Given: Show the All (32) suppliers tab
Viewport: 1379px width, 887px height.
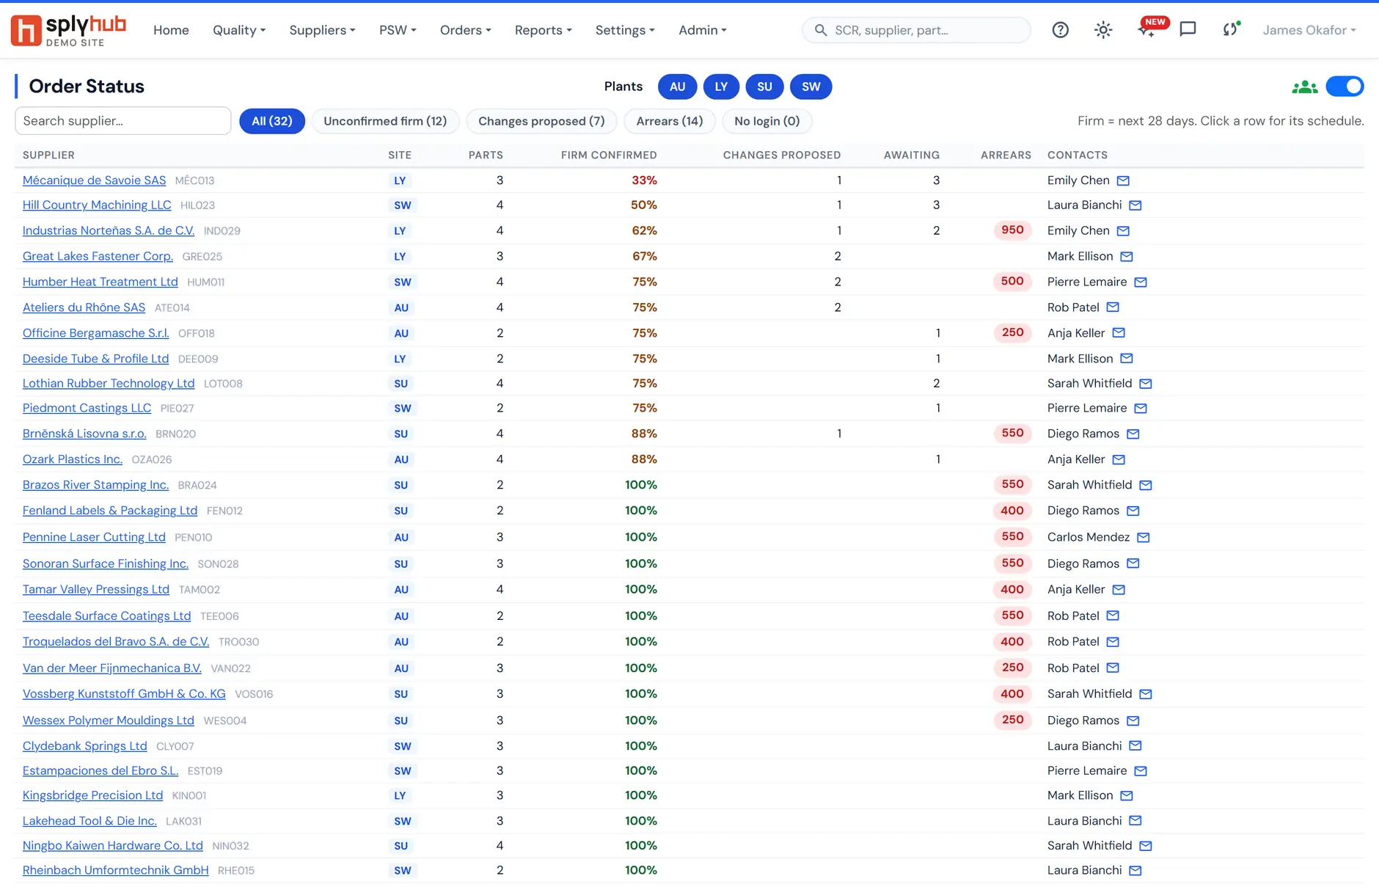Looking at the screenshot, I should click(x=272, y=121).
